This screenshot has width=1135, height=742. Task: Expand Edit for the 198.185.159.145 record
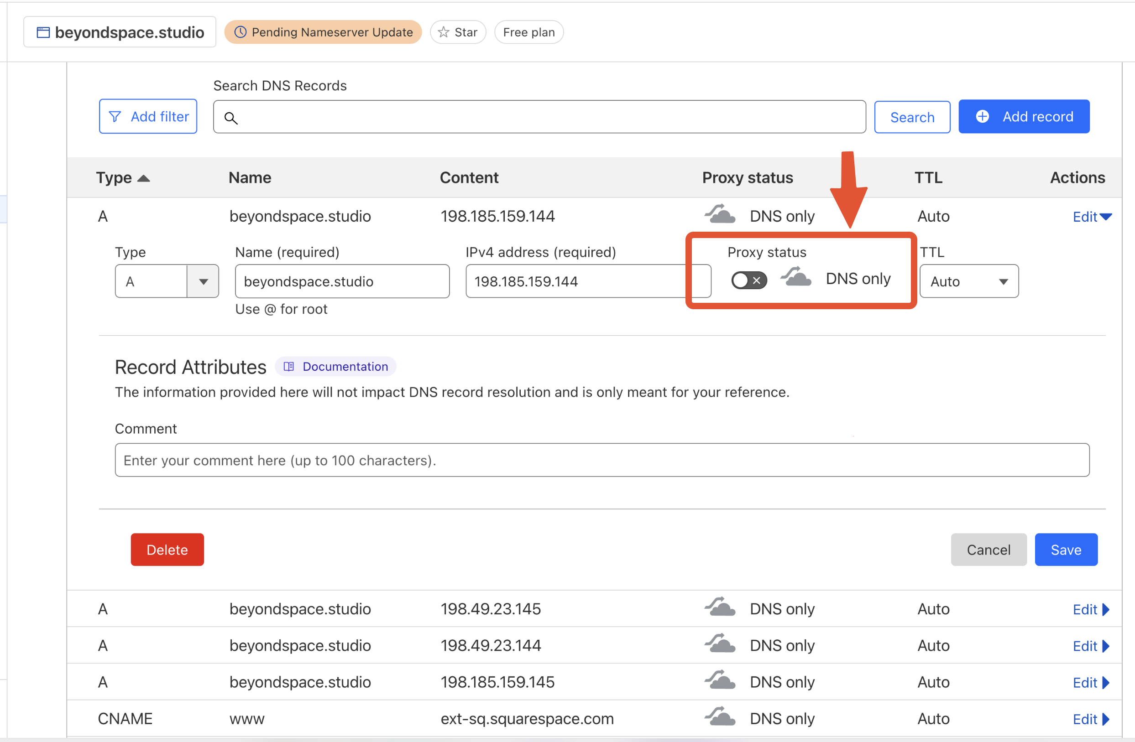coord(1091,682)
